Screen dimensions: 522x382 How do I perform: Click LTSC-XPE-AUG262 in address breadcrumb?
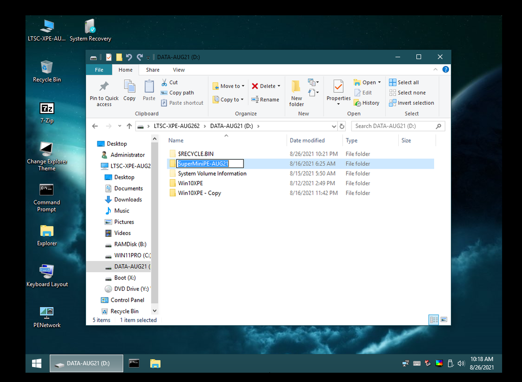point(176,126)
